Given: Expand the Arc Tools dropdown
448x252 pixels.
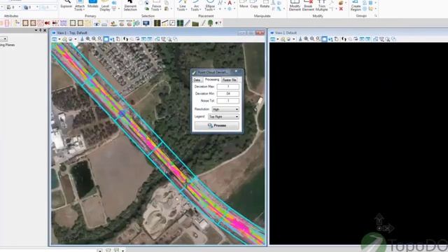Looking at the screenshot, I should coord(196,6).
